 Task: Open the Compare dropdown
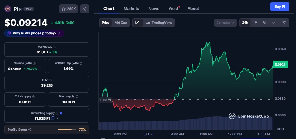tap(225, 23)
